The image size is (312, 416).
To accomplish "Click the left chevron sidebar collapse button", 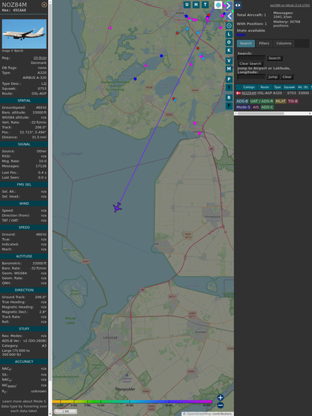I will (229, 17).
